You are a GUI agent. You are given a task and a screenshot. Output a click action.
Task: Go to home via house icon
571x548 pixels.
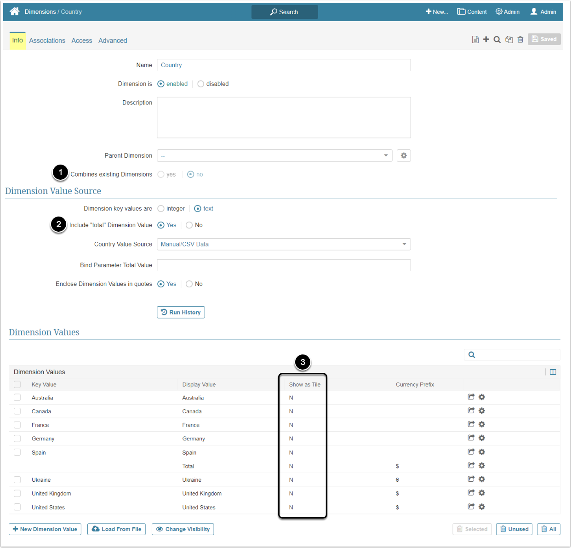[15, 11]
